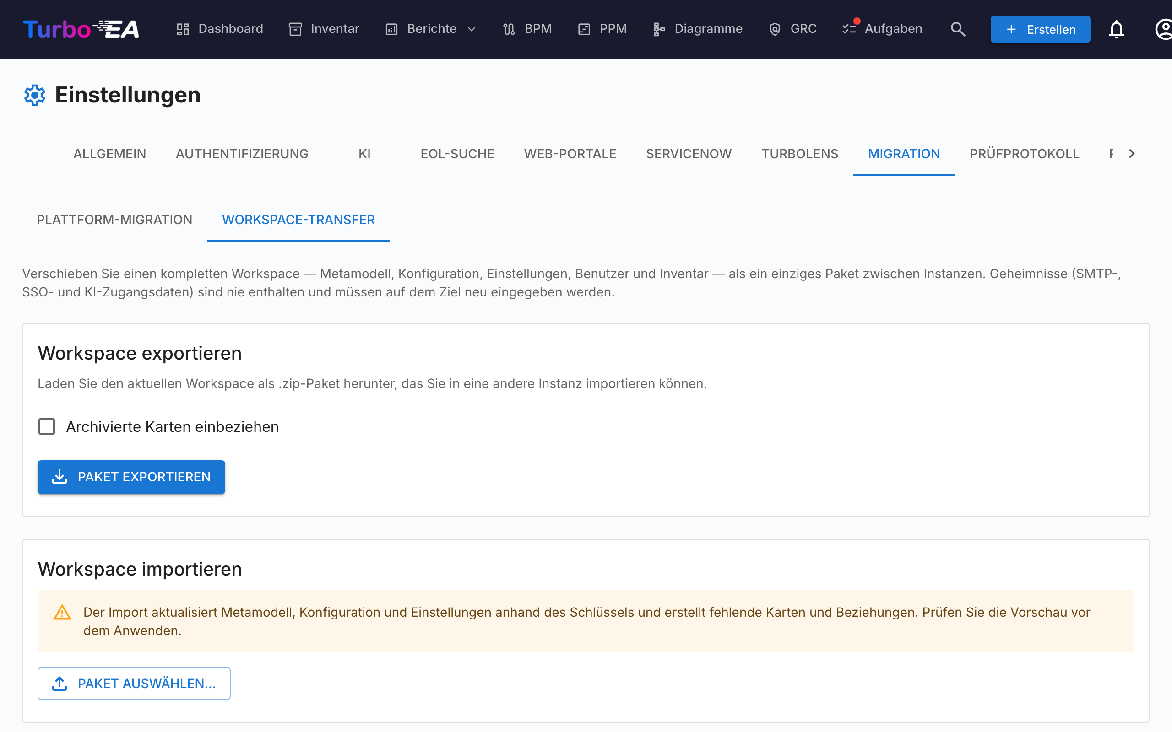This screenshot has height=732, width=1172.
Task: Expand the Berichte dropdown menu
Action: 431,29
